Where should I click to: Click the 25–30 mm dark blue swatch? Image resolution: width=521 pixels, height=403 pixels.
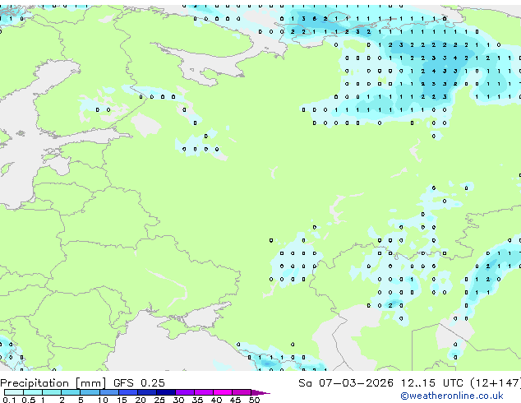(x=165, y=392)
